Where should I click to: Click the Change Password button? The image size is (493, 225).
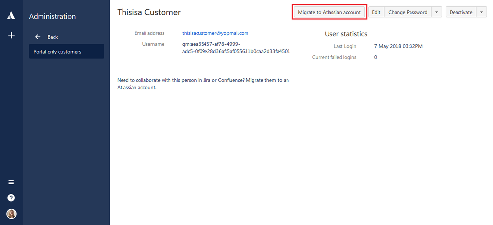(408, 12)
